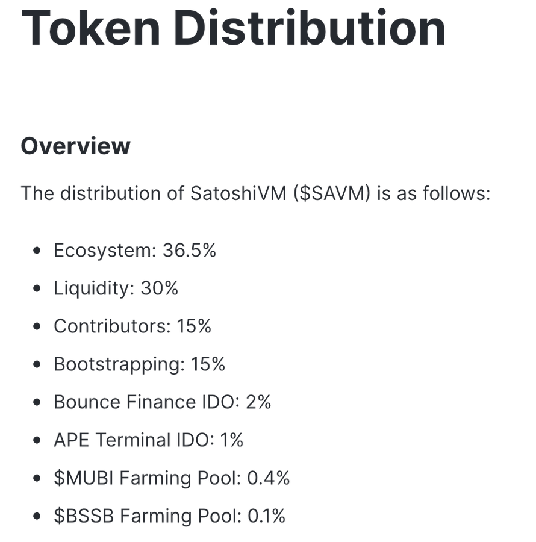
Task: Click the APE Terminal IDO entry
Action: pos(131,440)
